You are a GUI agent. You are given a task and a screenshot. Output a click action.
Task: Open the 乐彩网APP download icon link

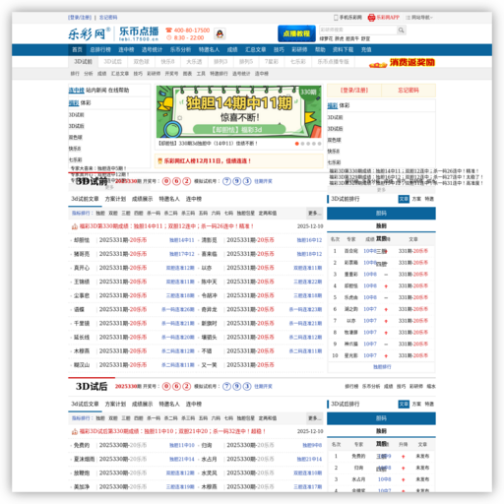[384, 18]
